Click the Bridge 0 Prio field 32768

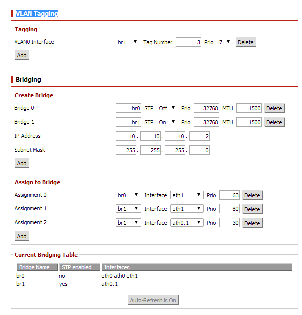tap(206, 108)
